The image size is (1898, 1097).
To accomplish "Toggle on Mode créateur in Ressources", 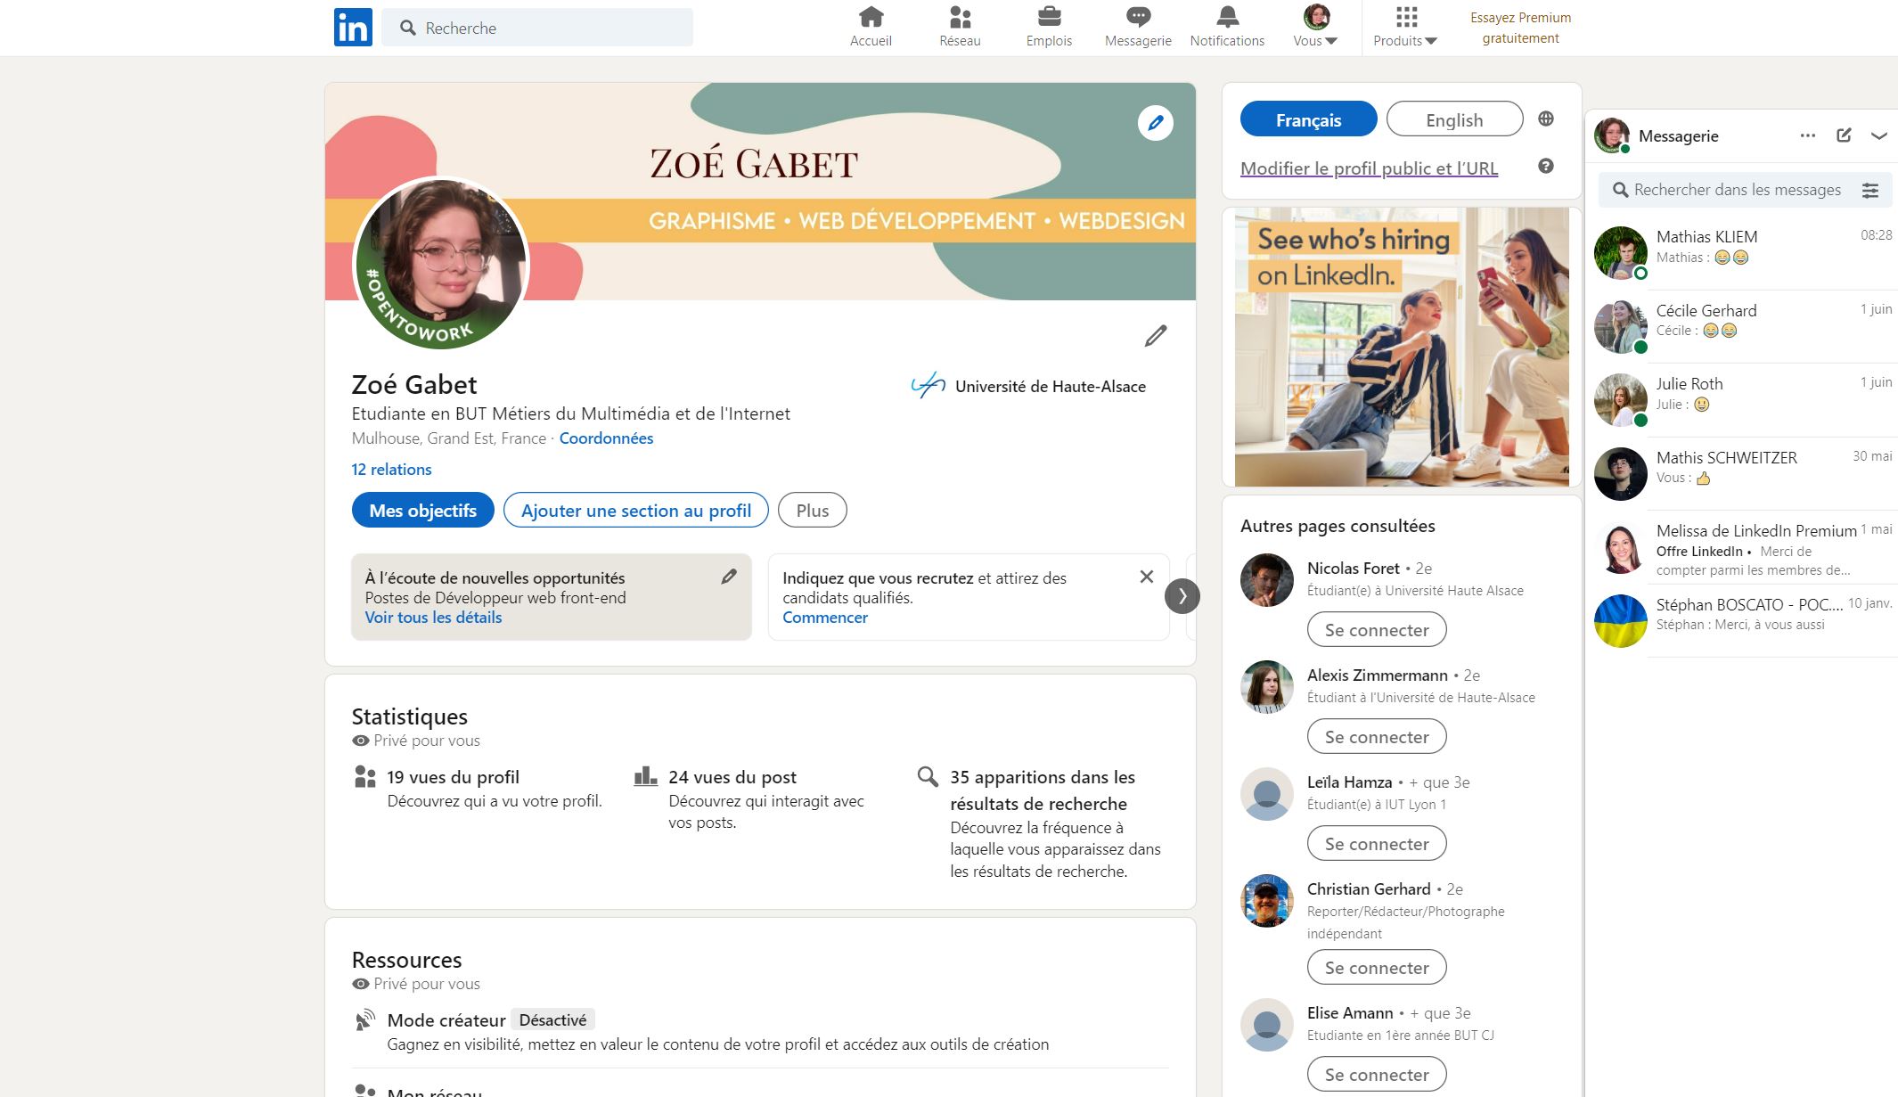I will (552, 1019).
